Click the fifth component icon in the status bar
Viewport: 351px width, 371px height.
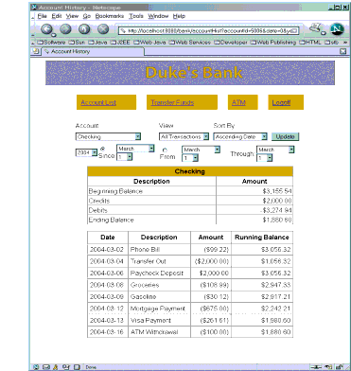pos(77,367)
